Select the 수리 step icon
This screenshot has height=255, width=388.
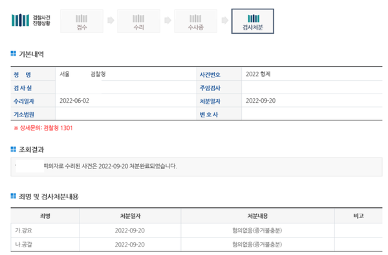click(138, 21)
